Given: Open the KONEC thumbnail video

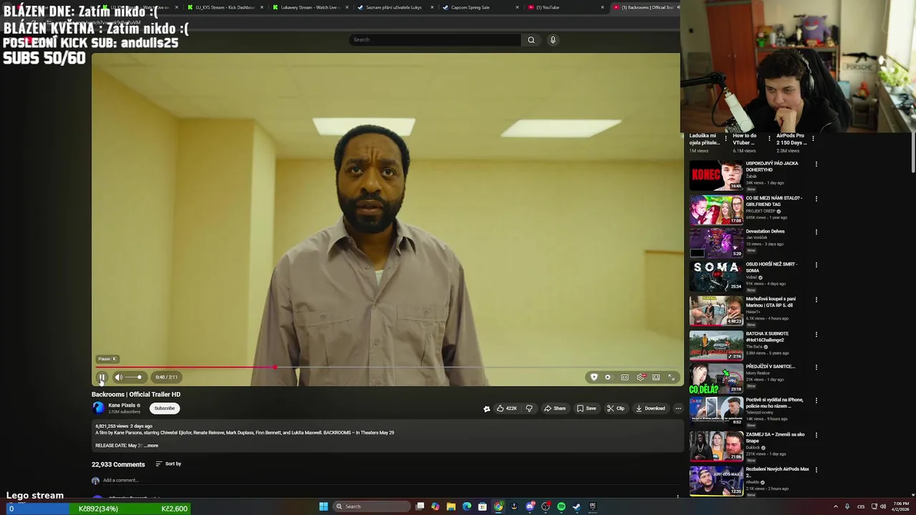Looking at the screenshot, I should pos(716,175).
